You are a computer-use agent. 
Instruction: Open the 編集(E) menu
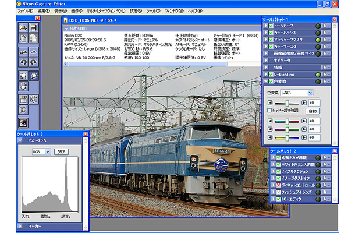(44, 11)
